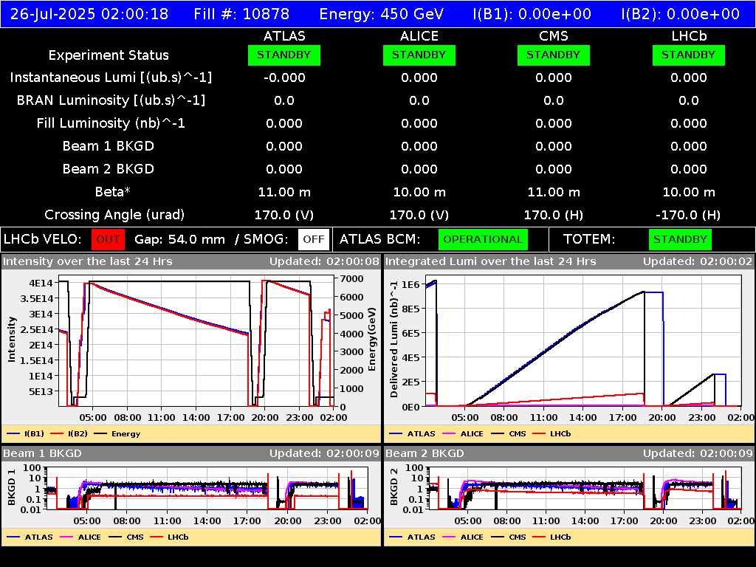The height and width of the screenshot is (567, 756).
Task: Click the BRAN Luminosity row label
Action: coord(111,100)
